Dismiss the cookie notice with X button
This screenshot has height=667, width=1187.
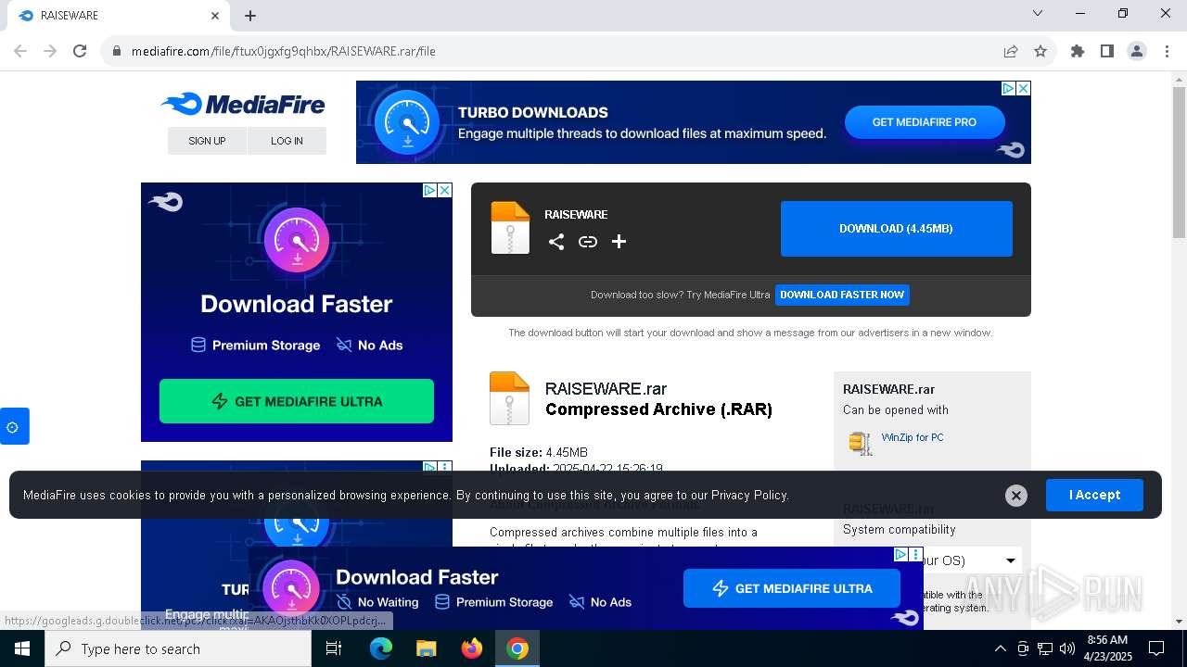(1016, 496)
